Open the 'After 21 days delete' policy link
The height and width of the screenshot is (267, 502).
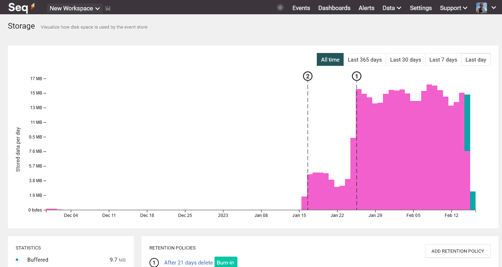click(x=188, y=263)
